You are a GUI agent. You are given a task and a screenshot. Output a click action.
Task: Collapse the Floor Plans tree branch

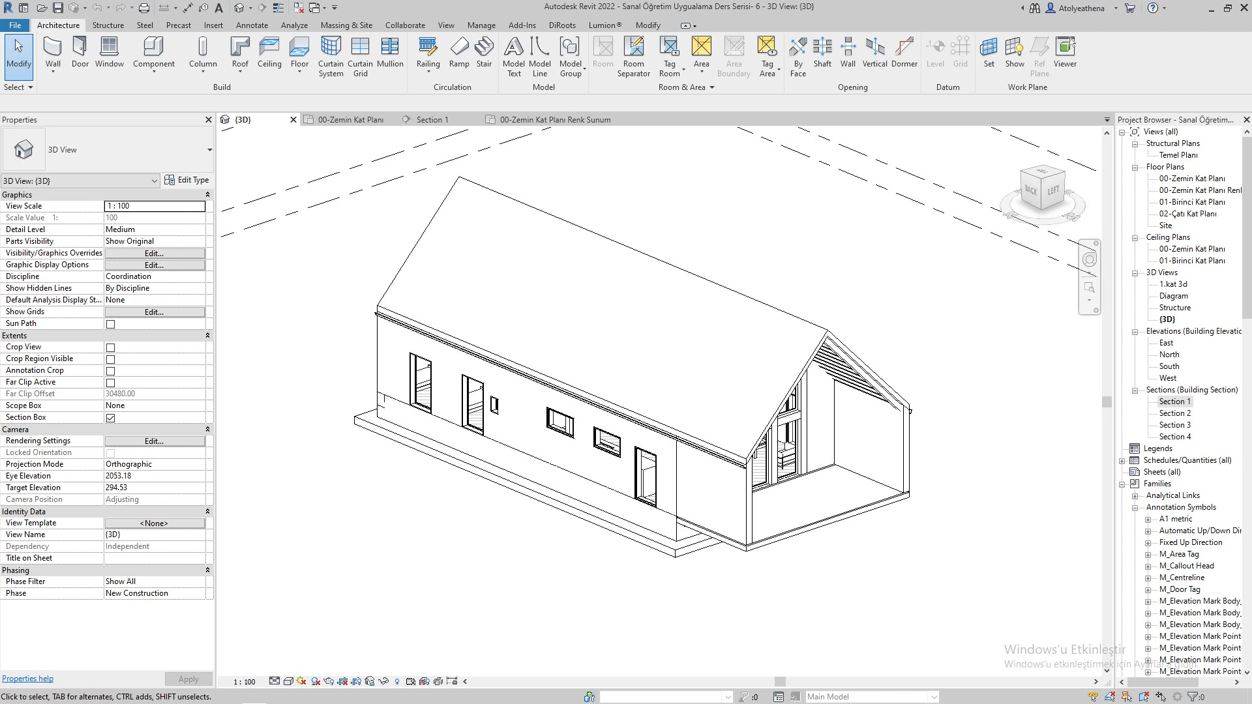click(x=1135, y=167)
